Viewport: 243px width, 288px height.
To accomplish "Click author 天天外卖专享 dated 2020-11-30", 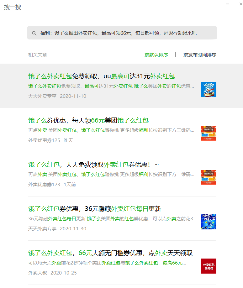I will 42,229.
